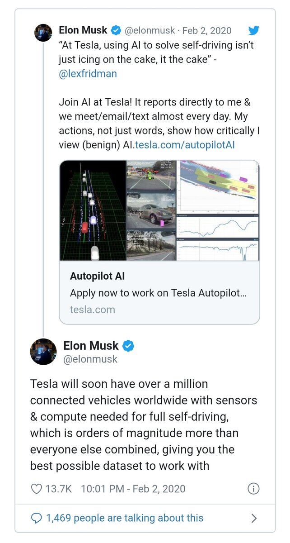The image size is (290, 543).
Task: Follow the tesla.com/autopilotAI link
Action: 185,145
